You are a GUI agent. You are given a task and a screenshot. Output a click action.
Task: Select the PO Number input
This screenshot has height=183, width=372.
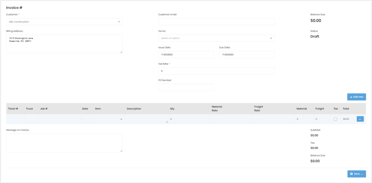186,87
